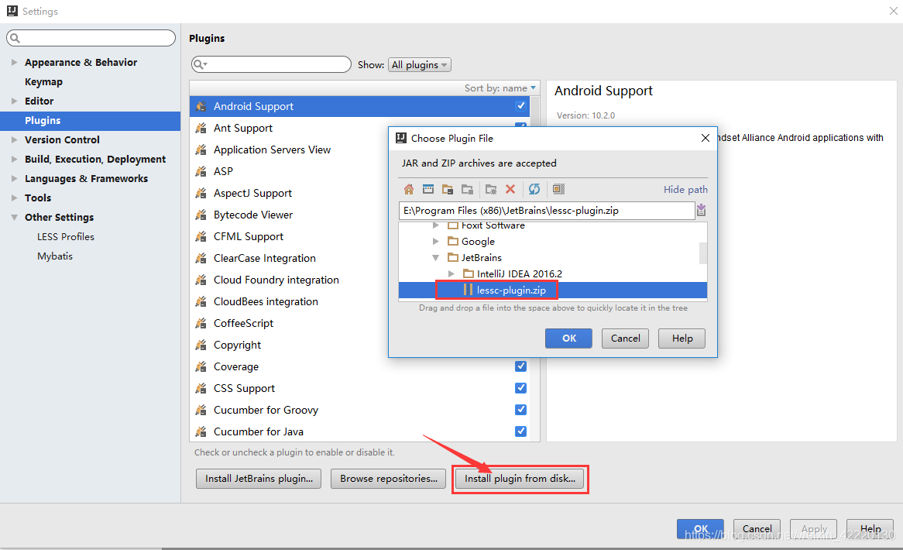The height and width of the screenshot is (550, 903).
Task: Expand the Editor settings node
Action: (15, 101)
